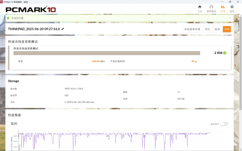The width and height of the screenshot is (242, 151).
Task: Click the YMTC PC411-1TB-D drive name
Action: point(74,89)
